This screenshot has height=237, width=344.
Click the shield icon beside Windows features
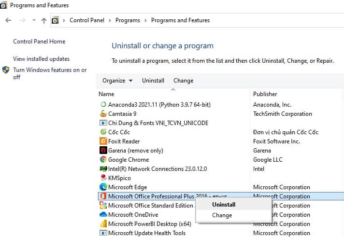(x=6, y=70)
